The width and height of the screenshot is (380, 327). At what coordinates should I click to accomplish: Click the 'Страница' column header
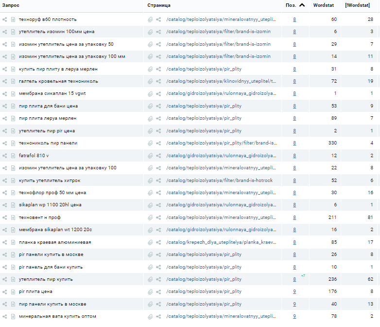pos(159,5)
